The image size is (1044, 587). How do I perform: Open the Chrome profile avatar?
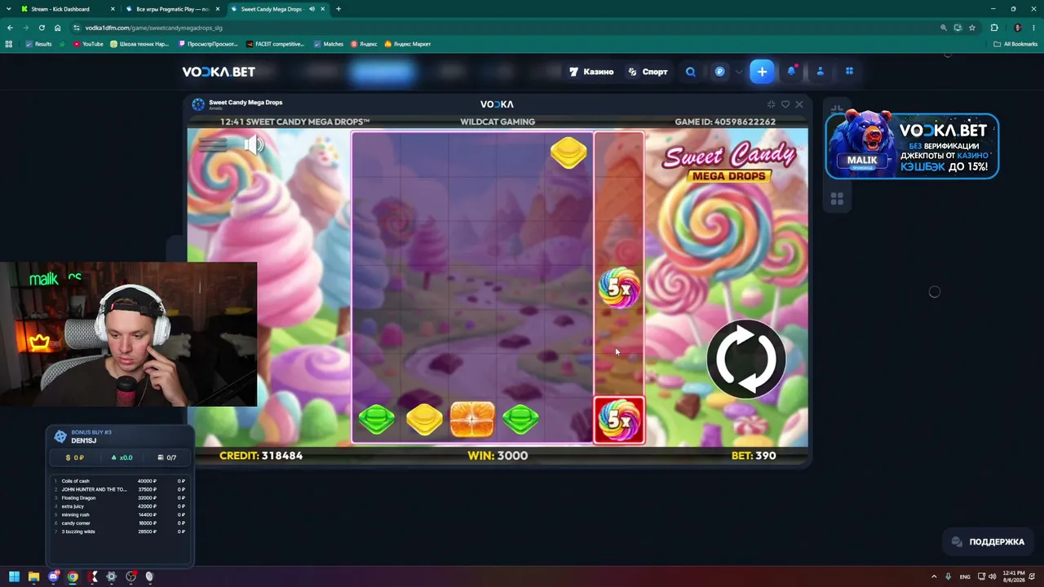1017,28
